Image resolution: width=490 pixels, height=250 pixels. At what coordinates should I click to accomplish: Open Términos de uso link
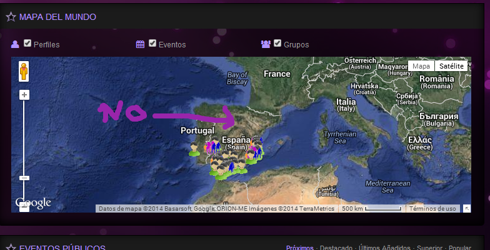point(432,209)
